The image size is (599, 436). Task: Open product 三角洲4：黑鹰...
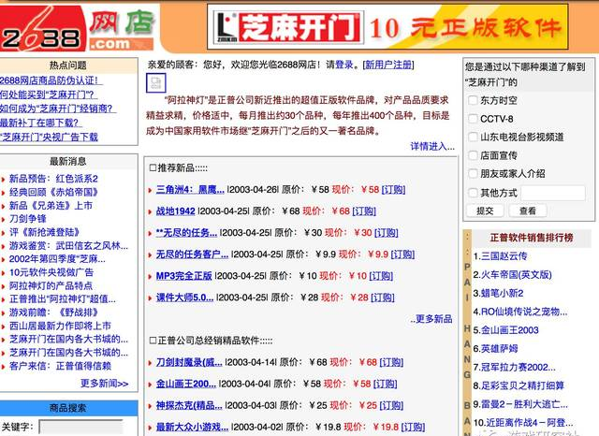pyautogui.click(x=190, y=189)
